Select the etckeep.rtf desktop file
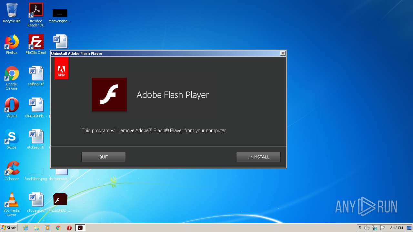The height and width of the screenshot is (232, 413). point(36,139)
